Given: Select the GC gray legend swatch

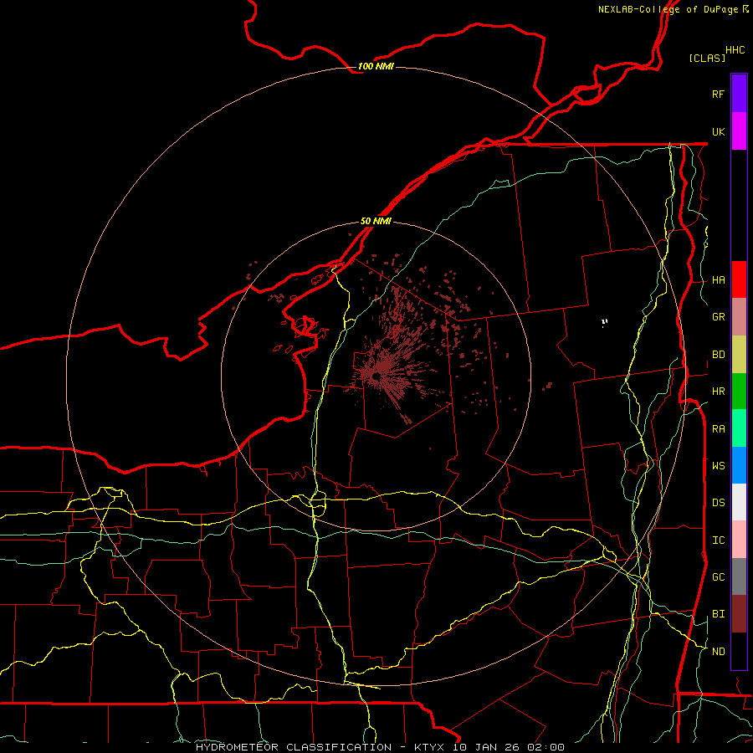Looking at the screenshot, I should [739, 576].
